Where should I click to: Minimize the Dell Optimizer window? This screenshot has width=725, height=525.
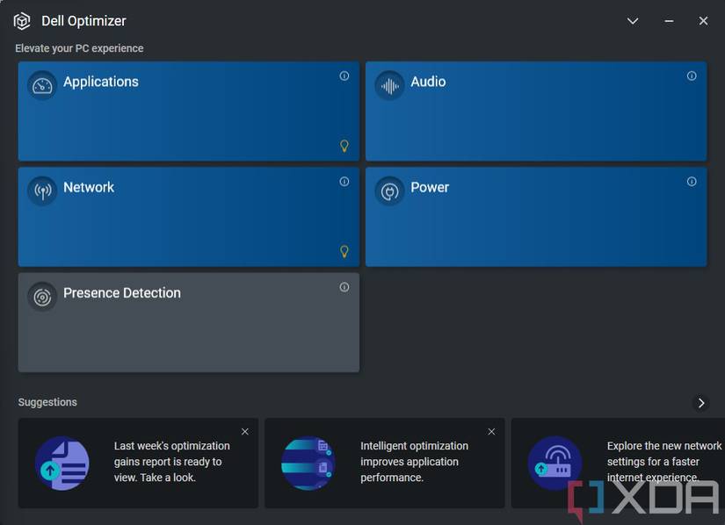[x=669, y=21]
